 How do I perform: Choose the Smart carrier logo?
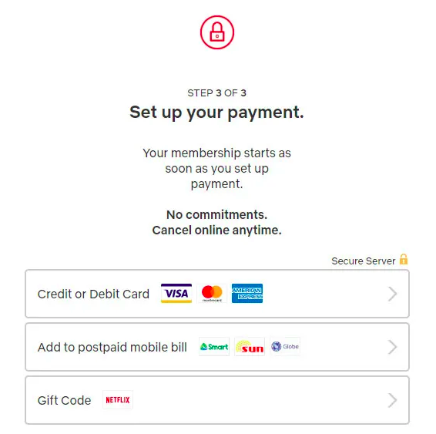[x=214, y=347]
